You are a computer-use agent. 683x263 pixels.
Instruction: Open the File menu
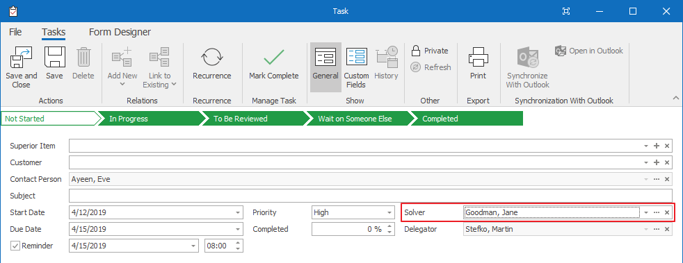pyautogui.click(x=15, y=32)
